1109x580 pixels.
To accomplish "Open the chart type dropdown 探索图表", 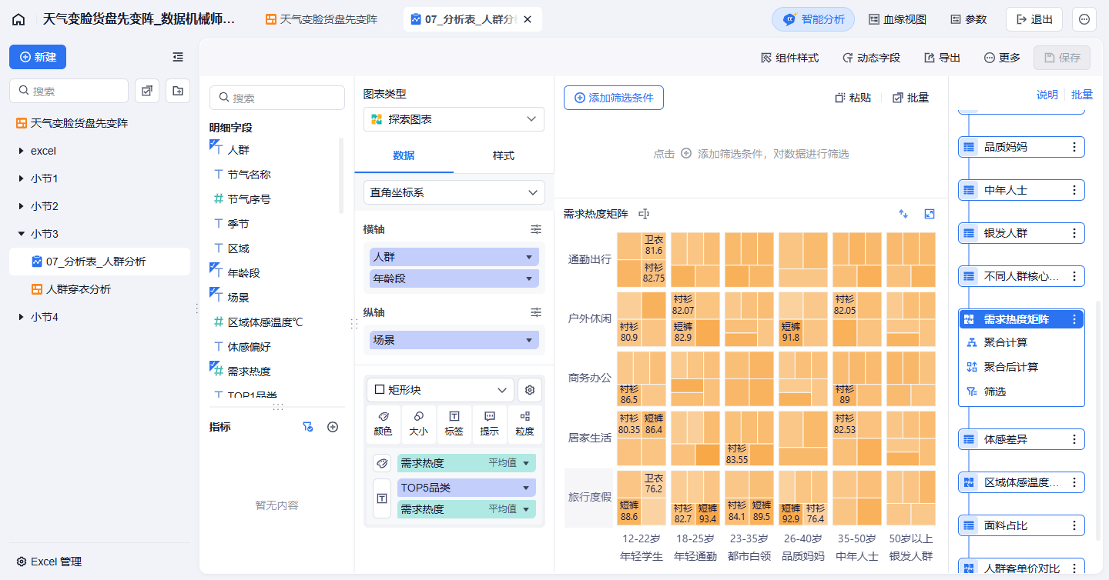I will pyautogui.click(x=454, y=119).
